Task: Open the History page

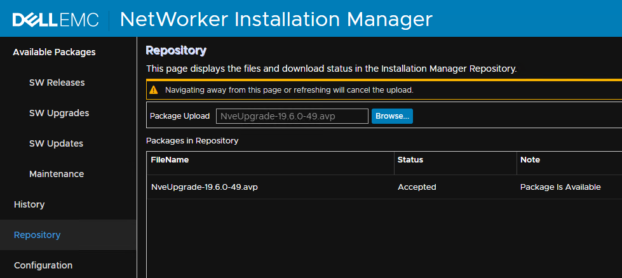Action: [x=29, y=204]
